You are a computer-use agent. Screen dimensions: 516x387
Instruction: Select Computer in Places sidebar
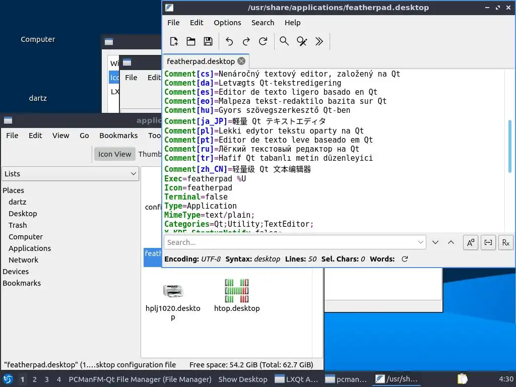[26, 237]
